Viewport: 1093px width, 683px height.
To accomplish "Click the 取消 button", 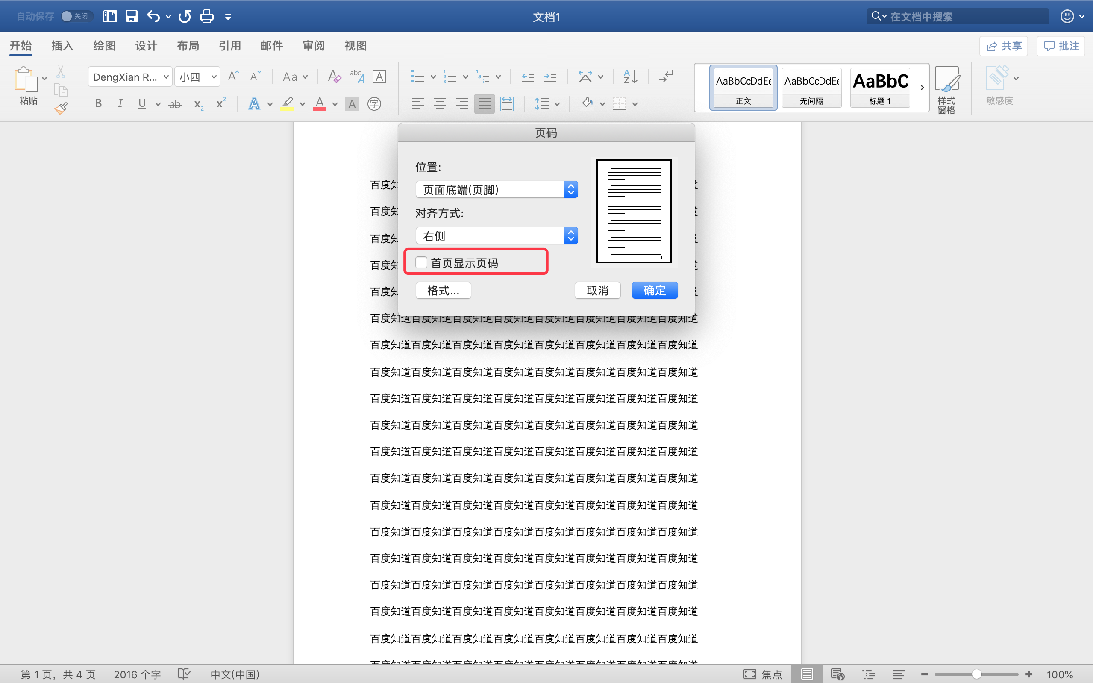I will click(597, 291).
